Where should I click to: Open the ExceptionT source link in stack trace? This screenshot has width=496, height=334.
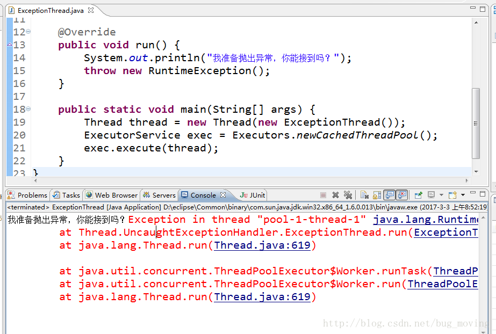coord(446,233)
